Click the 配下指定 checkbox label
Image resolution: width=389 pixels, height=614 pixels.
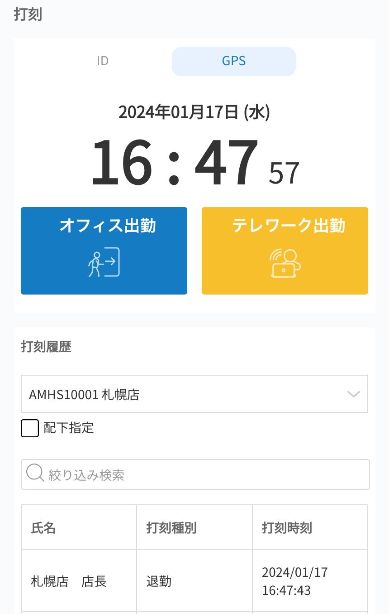pyautogui.click(x=69, y=428)
